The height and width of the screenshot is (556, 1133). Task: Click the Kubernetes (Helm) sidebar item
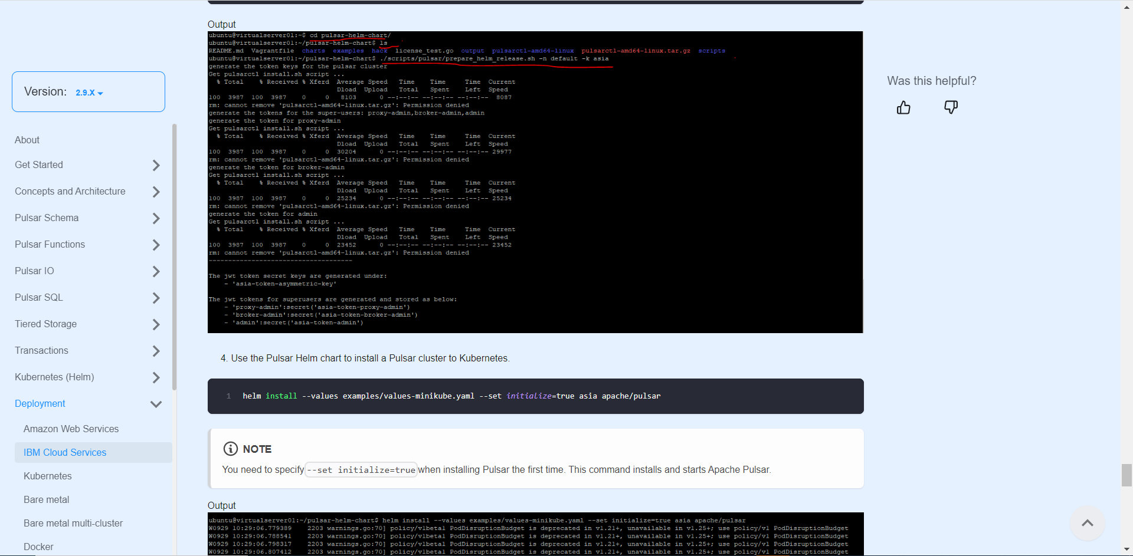click(x=54, y=377)
